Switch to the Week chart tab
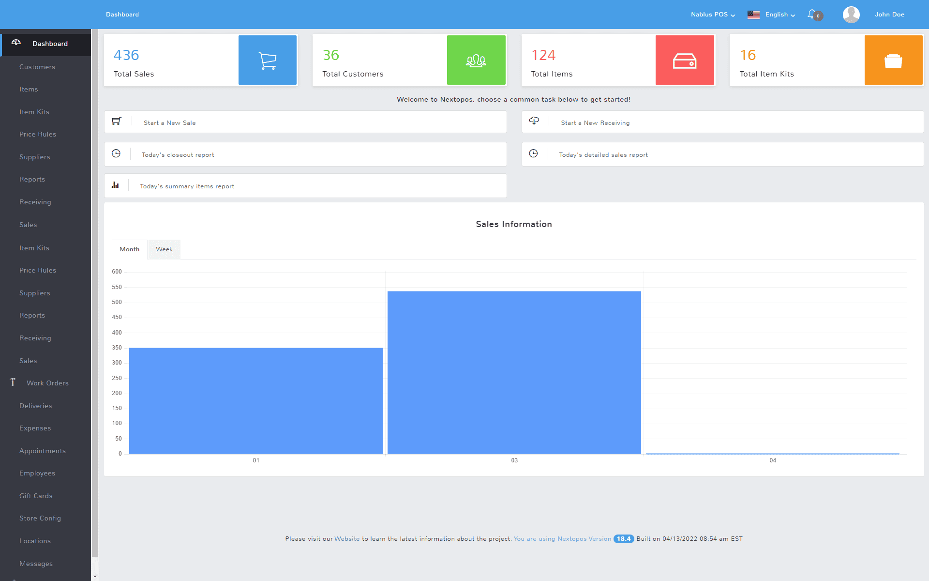Screen dimensions: 929x581 [x=164, y=249]
